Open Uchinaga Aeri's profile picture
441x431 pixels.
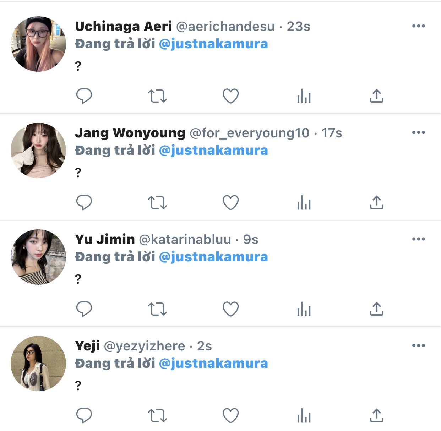point(38,44)
